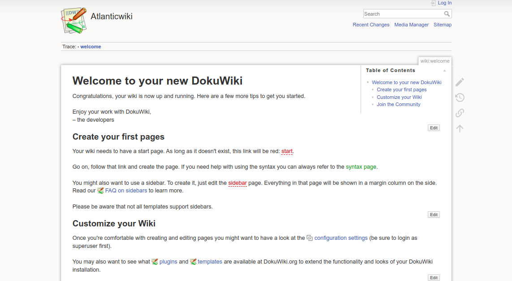This screenshot has height=281, width=512.
Task: Open the Media Manager
Action: pos(411,25)
